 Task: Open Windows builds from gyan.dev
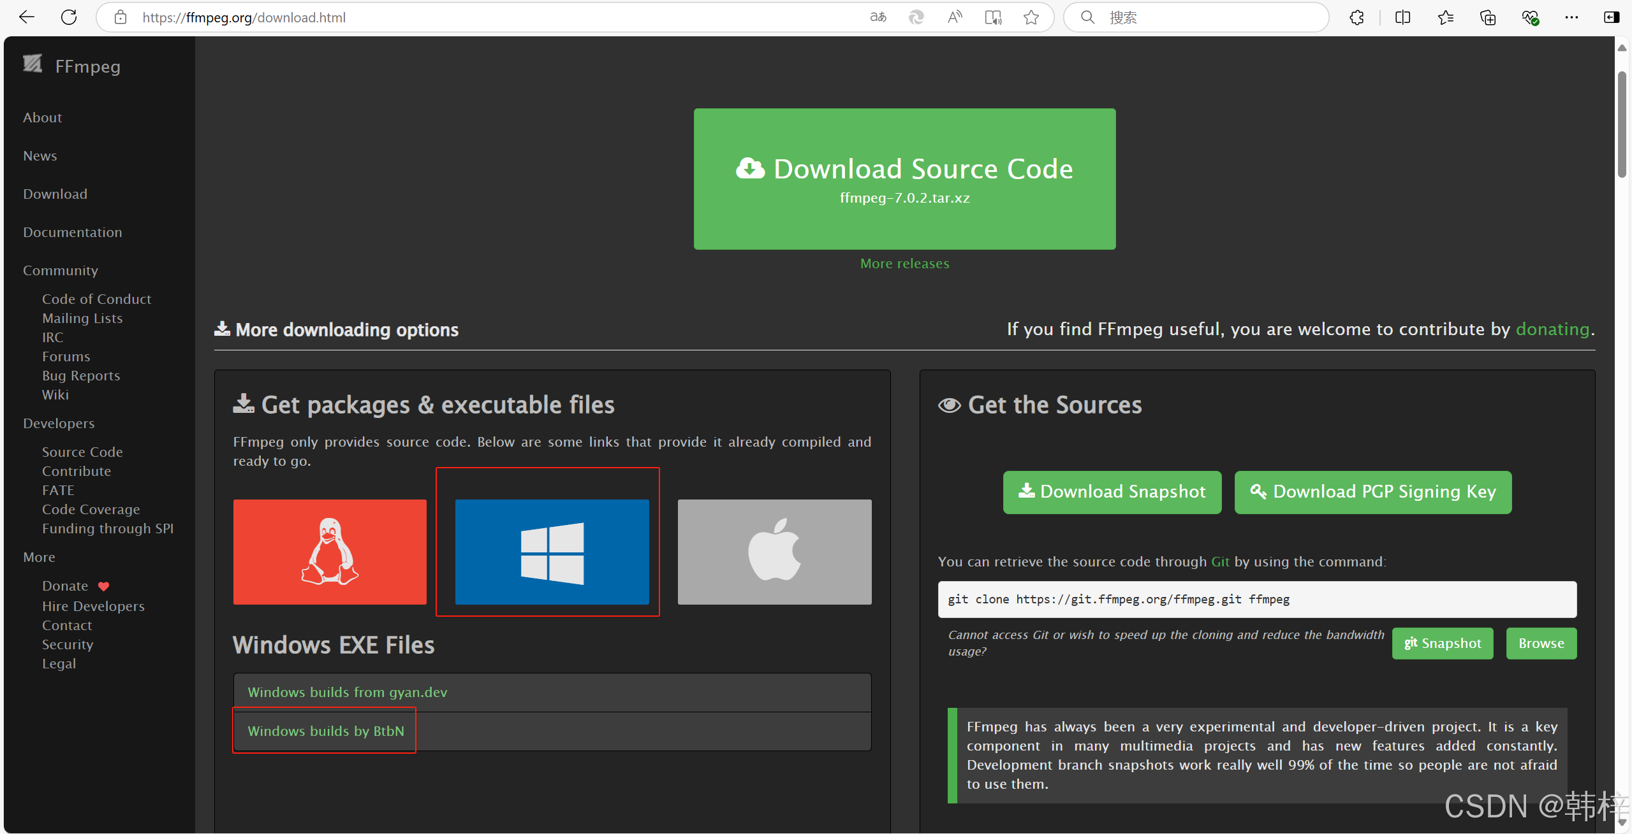point(348,693)
